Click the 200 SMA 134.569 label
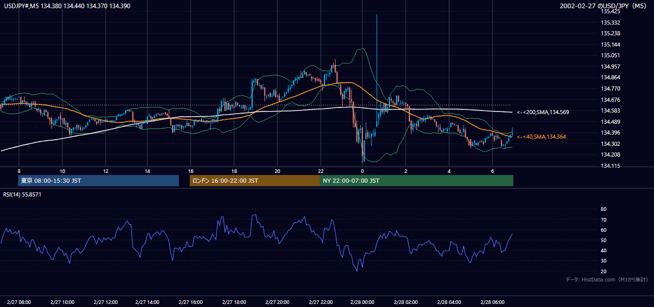Viewport: 654px width, 307px height. pos(543,112)
